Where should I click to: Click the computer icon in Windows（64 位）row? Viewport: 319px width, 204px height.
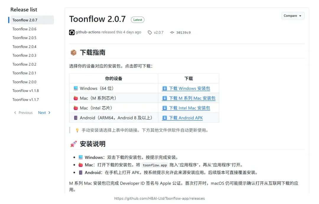click(x=76, y=88)
